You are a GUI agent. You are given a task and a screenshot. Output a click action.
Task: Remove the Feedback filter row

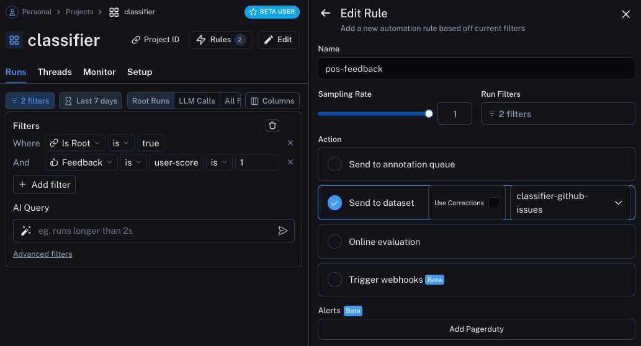coord(290,162)
